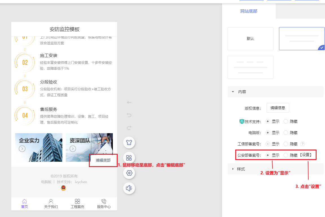The image size is (325, 217).
Task: Click the 04 step circle for 售后服务
Action: [x=25, y=115]
